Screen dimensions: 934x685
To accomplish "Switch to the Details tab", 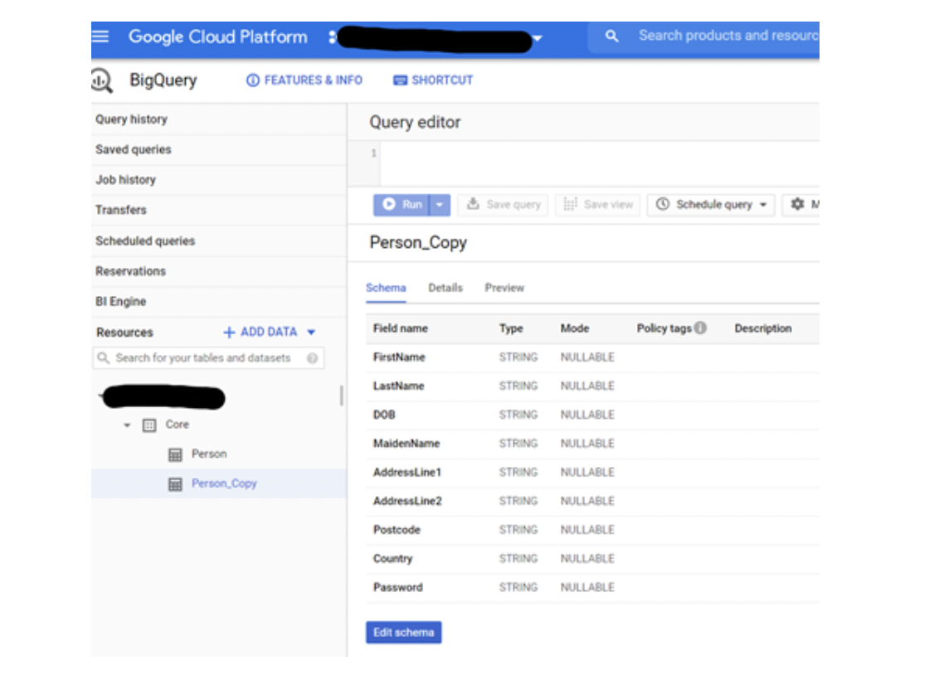I will pos(445,288).
